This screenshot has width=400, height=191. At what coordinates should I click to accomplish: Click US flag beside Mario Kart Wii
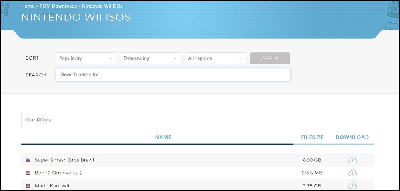tap(28, 186)
